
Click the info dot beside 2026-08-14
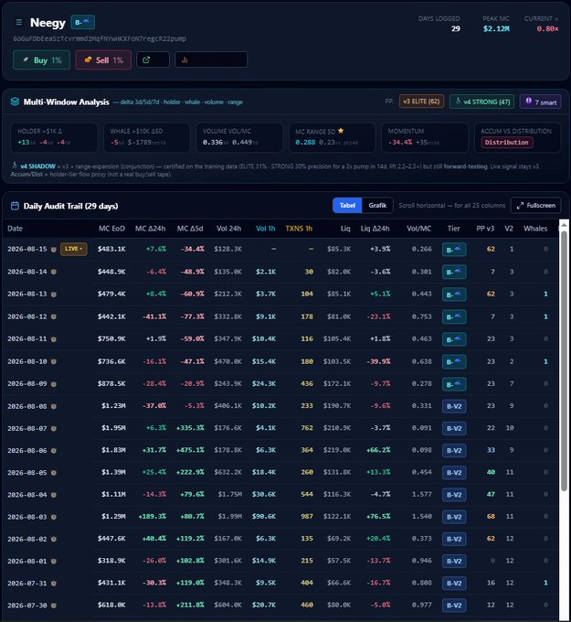tap(54, 272)
